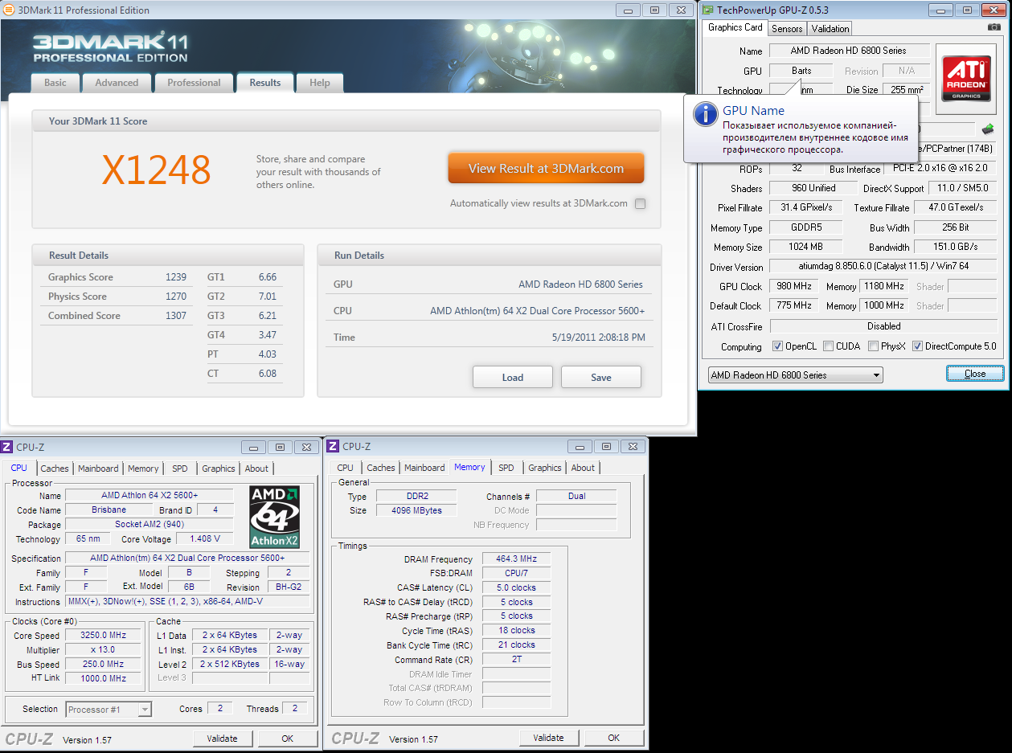Screen dimensions: 1012x753
Task: Open the Validation tab in GPU-Z
Action: 830,29
